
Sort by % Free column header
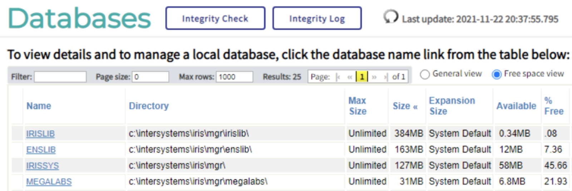pyautogui.click(x=553, y=106)
